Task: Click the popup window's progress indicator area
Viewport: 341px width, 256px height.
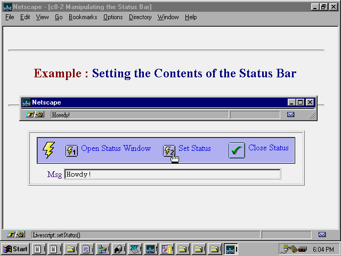Action: (255, 115)
